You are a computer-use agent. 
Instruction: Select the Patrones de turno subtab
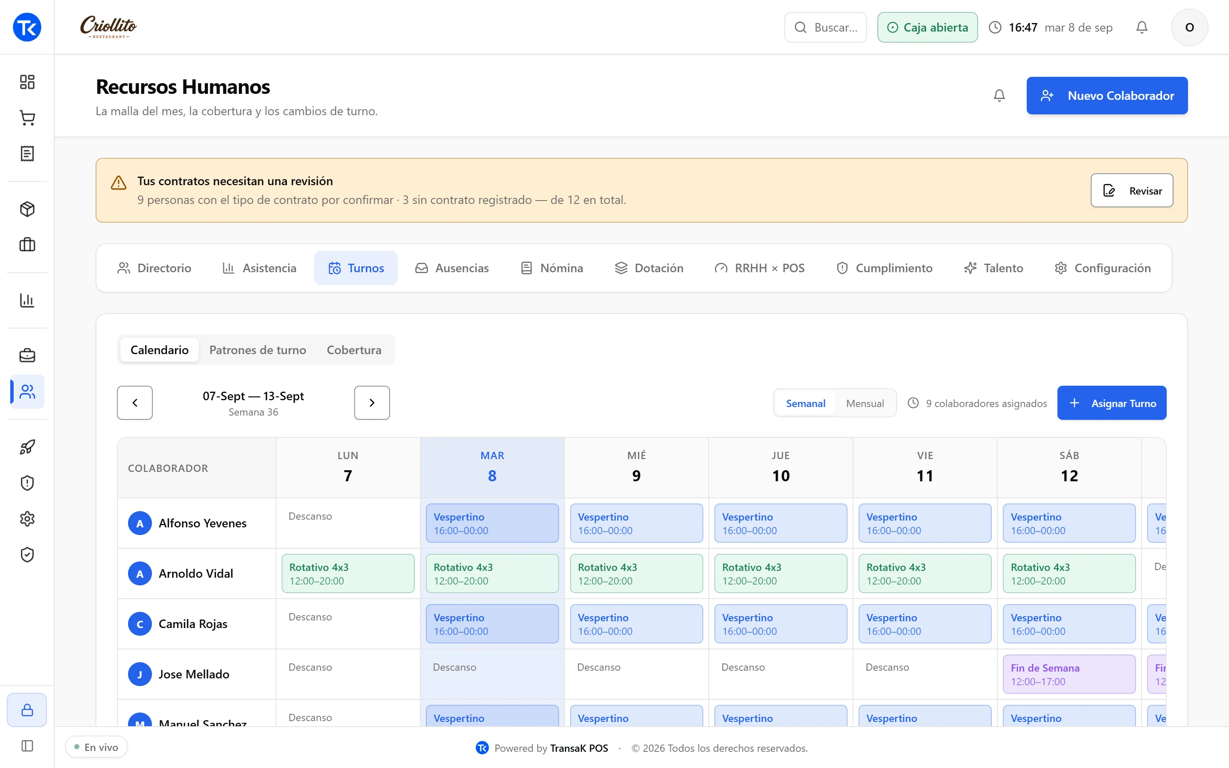pyautogui.click(x=257, y=350)
